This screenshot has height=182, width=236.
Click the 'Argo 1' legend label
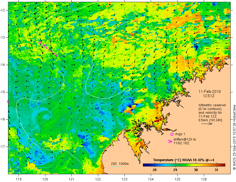[x=180, y=134]
